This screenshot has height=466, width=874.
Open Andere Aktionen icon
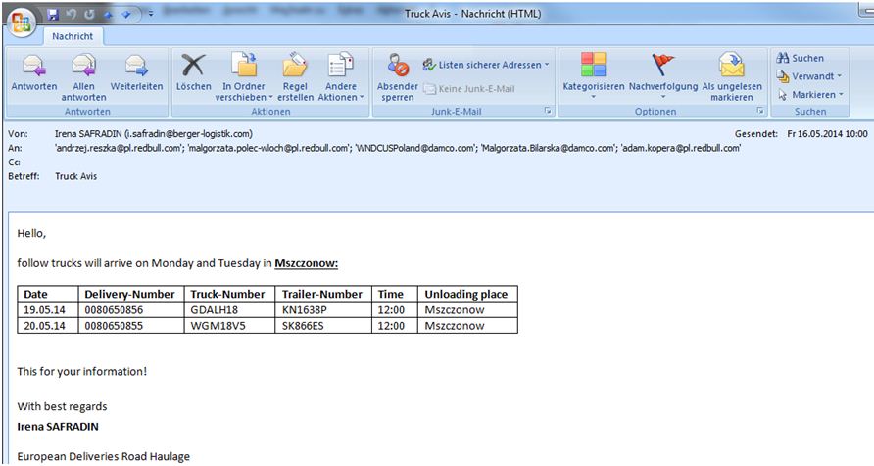click(341, 65)
